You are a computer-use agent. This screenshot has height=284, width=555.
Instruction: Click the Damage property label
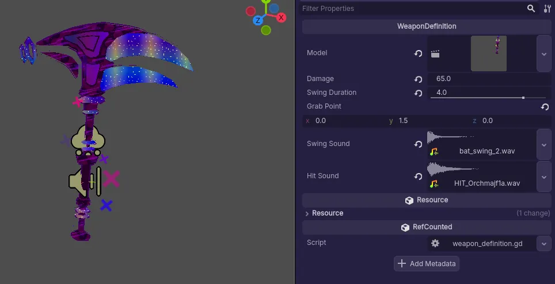pyautogui.click(x=320, y=79)
